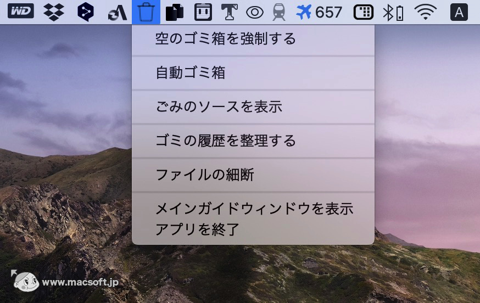Select ゴミの履歴を整理する

tap(253, 141)
